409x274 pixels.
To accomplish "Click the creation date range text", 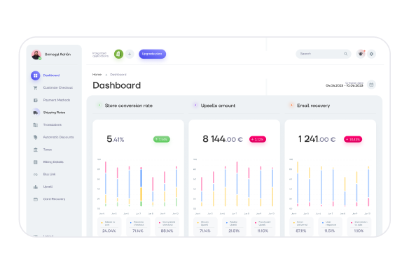I will coord(345,86).
